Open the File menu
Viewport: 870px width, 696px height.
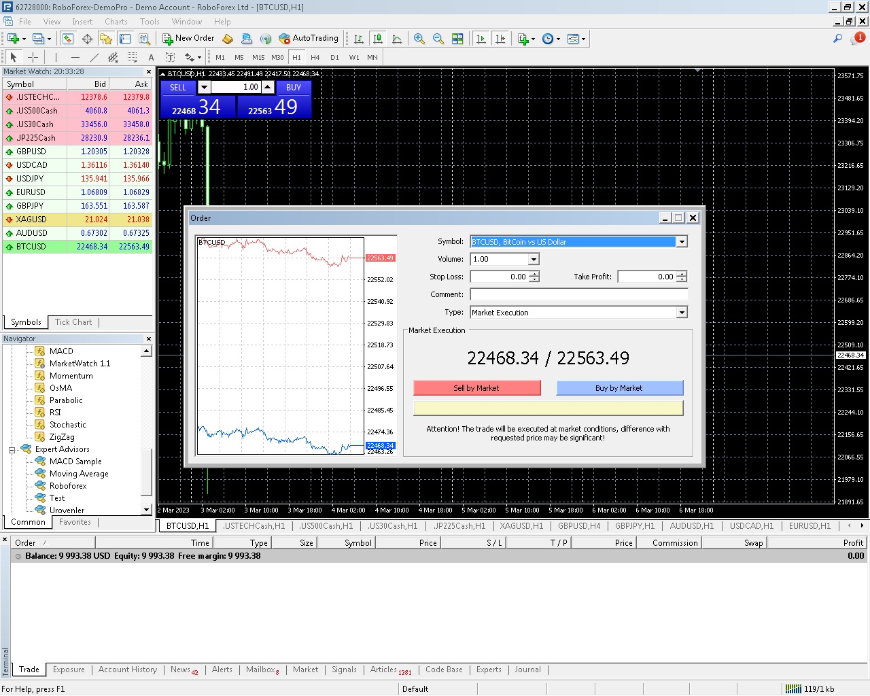(x=25, y=22)
